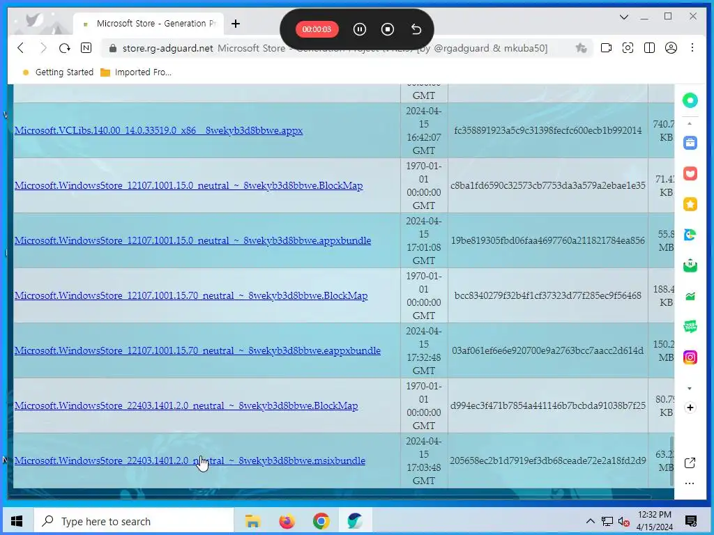Pause the screen recording
Screen dimensions: 714x535
point(359,29)
